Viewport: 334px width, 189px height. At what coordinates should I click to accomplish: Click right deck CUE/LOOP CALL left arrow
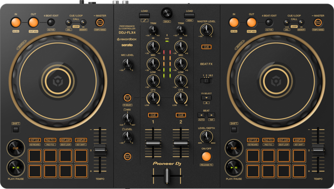pos(287,22)
